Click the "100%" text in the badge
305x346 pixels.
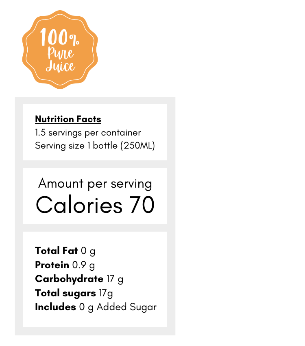point(60,38)
